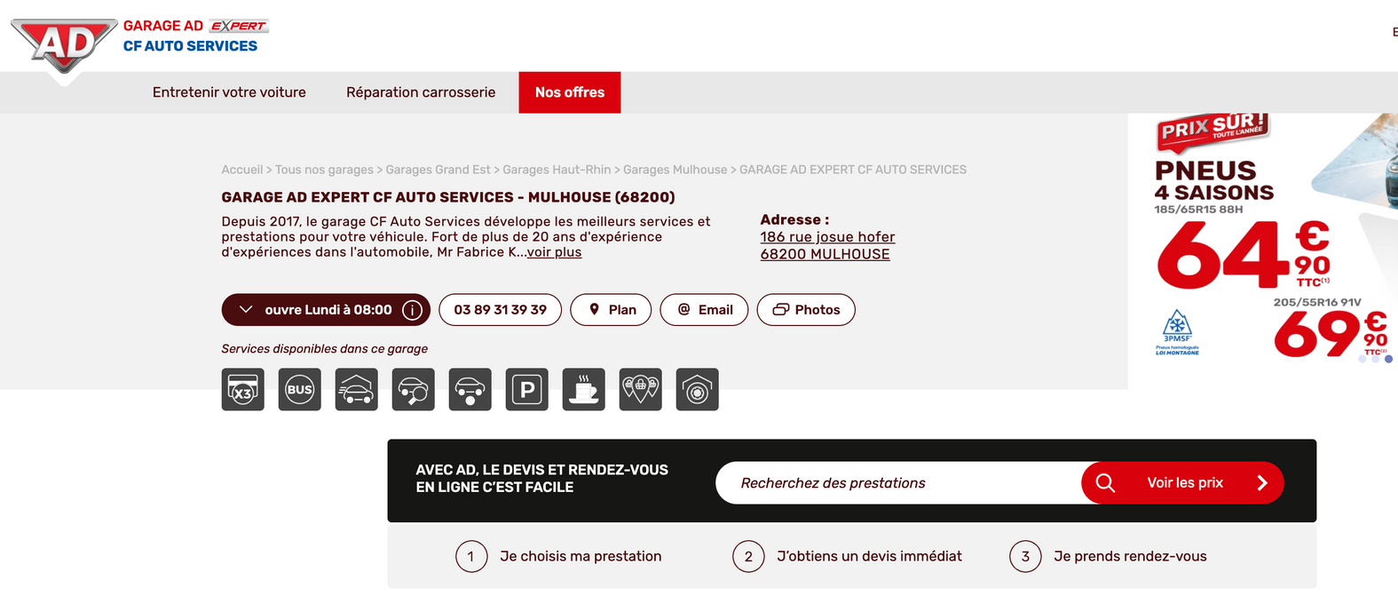
Task: Click the 'voir plus' description link
Action: pyautogui.click(x=554, y=252)
